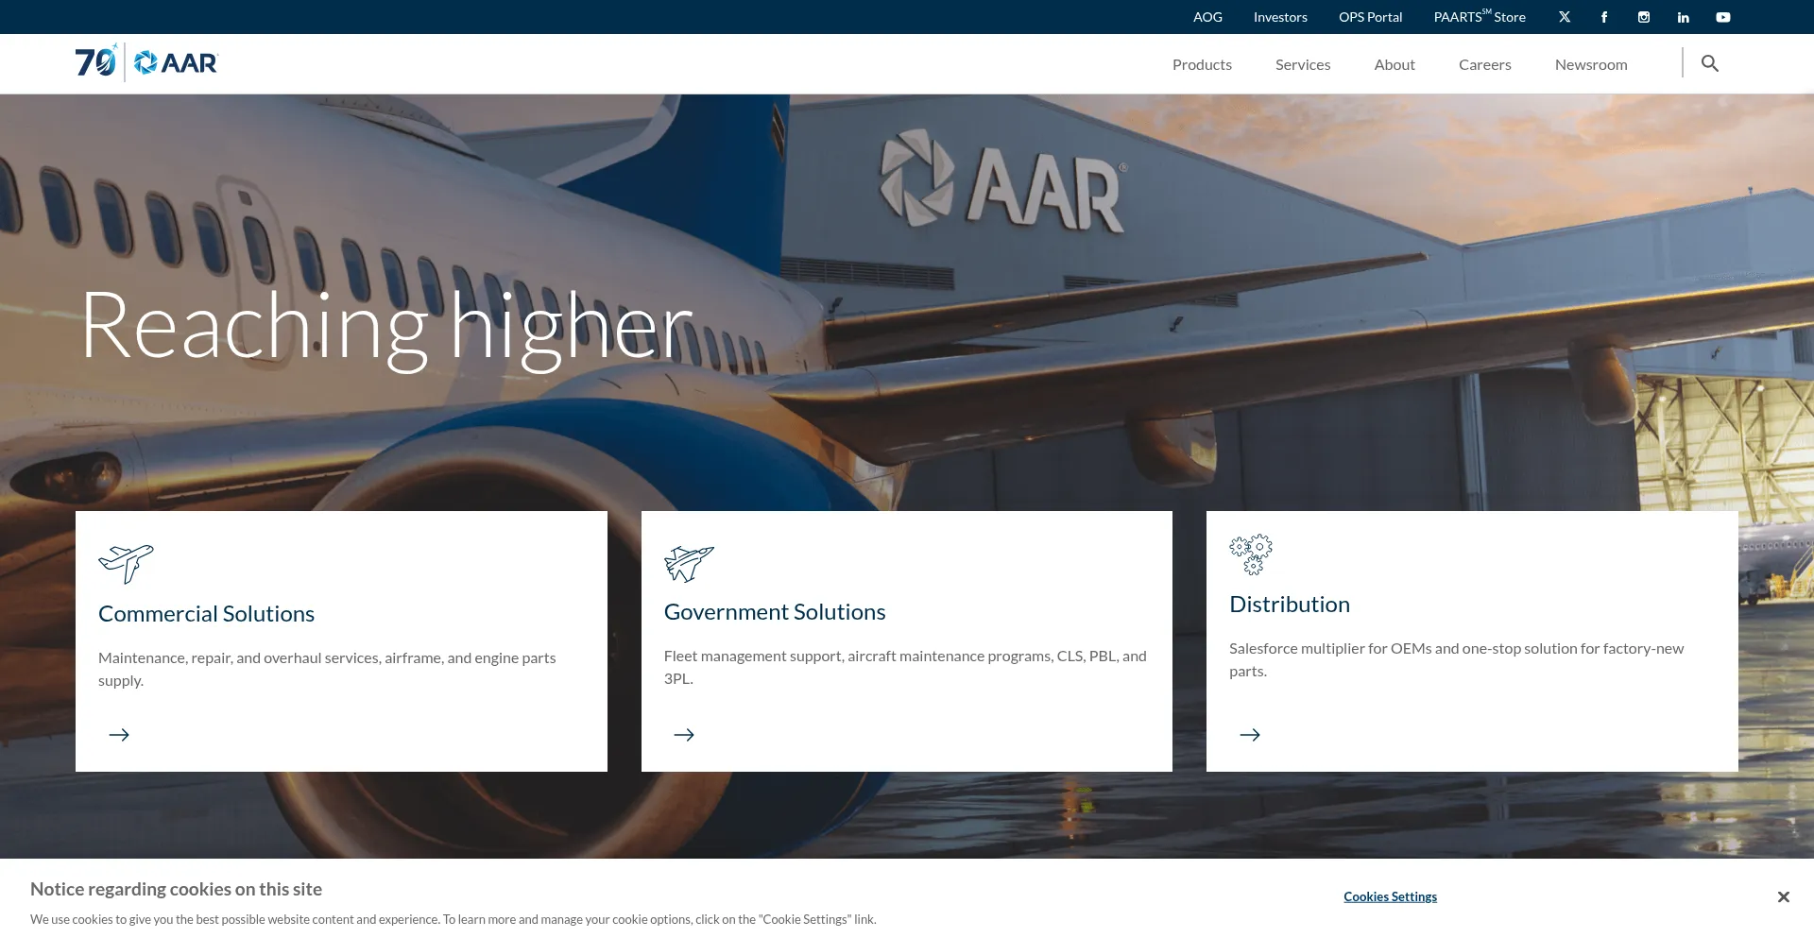Screen dimensions: 1814x938
Task: Open the Instagram social icon
Action: click(1644, 17)
